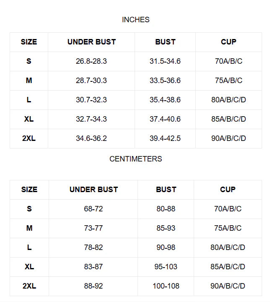Click the 88-92 under bust cell
The width and height of the screenshot is (270, 302).
93,286
